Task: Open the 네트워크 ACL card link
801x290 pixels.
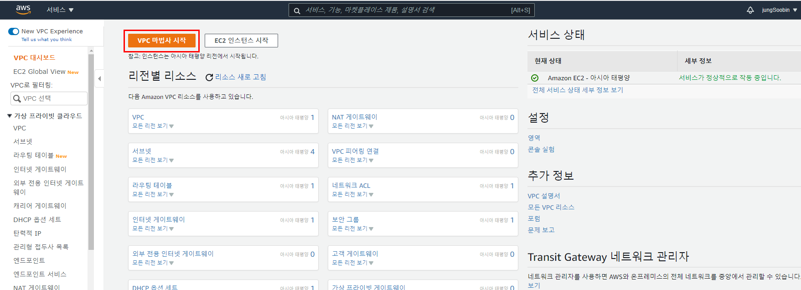Action: pos(351,186)
